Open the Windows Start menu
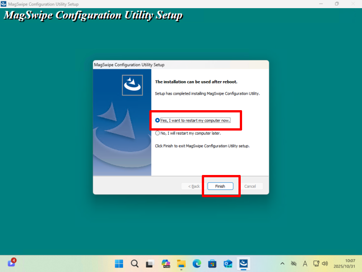Viewport: 362px width, 272px height. click(119, 263)
